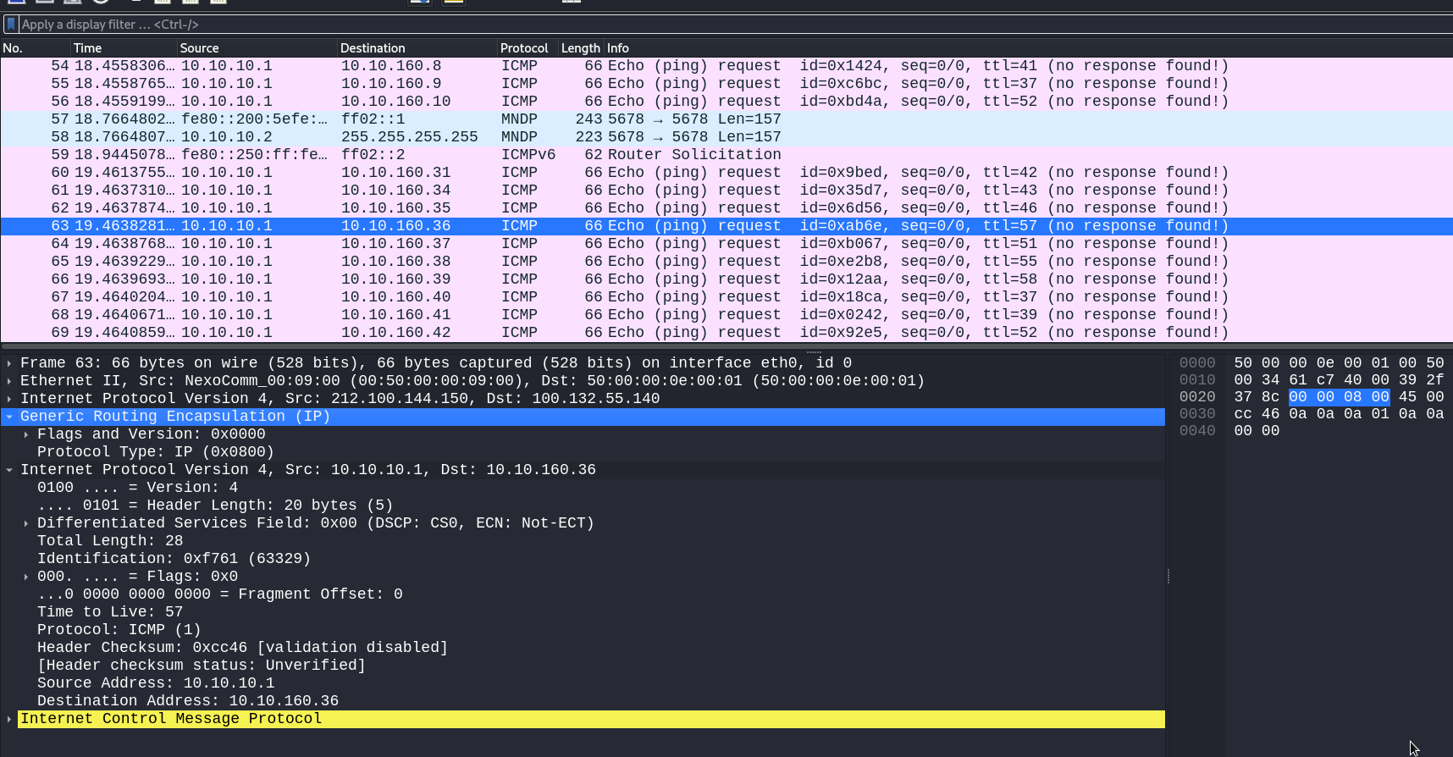Sort by the Length column header

(581, 48)
